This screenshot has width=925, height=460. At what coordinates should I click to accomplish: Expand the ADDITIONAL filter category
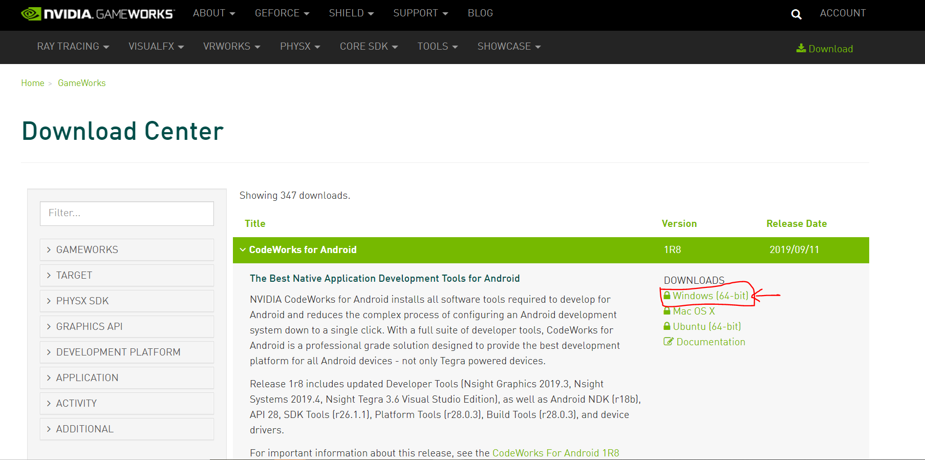pos(127,429)
